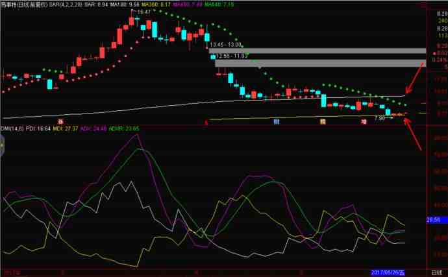Click the 7.98 low price annotation
Screen dimensions: 448x277
pos(379,118)
